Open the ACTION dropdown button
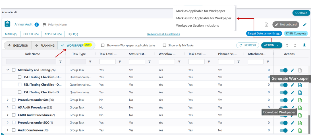 (271, 45)
